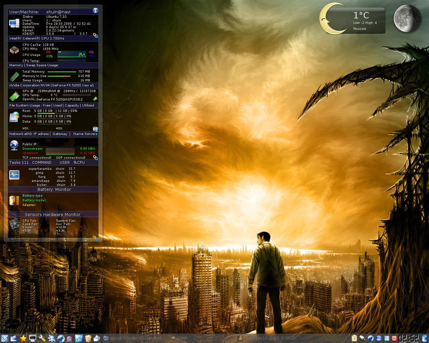Click the Root disk usage bar

tap(54, 113)
